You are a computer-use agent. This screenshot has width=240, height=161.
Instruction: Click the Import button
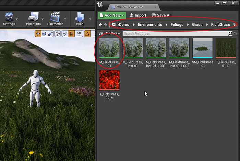pos(138,15)
